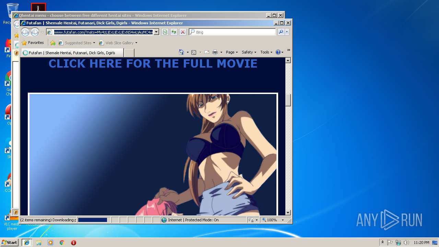439x247 pixels.
Task: Add page to Favorites bar icon
Action: (x=53, y=43)
